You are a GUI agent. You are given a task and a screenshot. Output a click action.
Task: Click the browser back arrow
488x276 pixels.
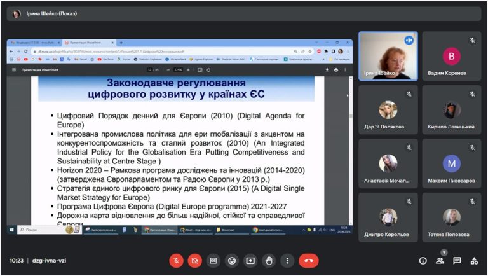[11, 51]
